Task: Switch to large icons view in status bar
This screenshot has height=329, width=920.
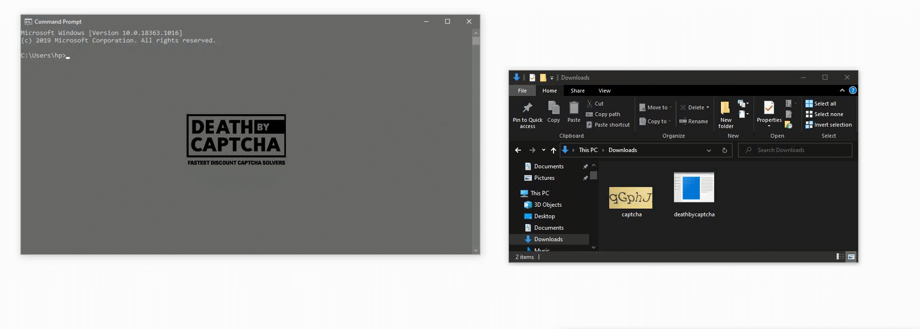Action: point(851,257)
